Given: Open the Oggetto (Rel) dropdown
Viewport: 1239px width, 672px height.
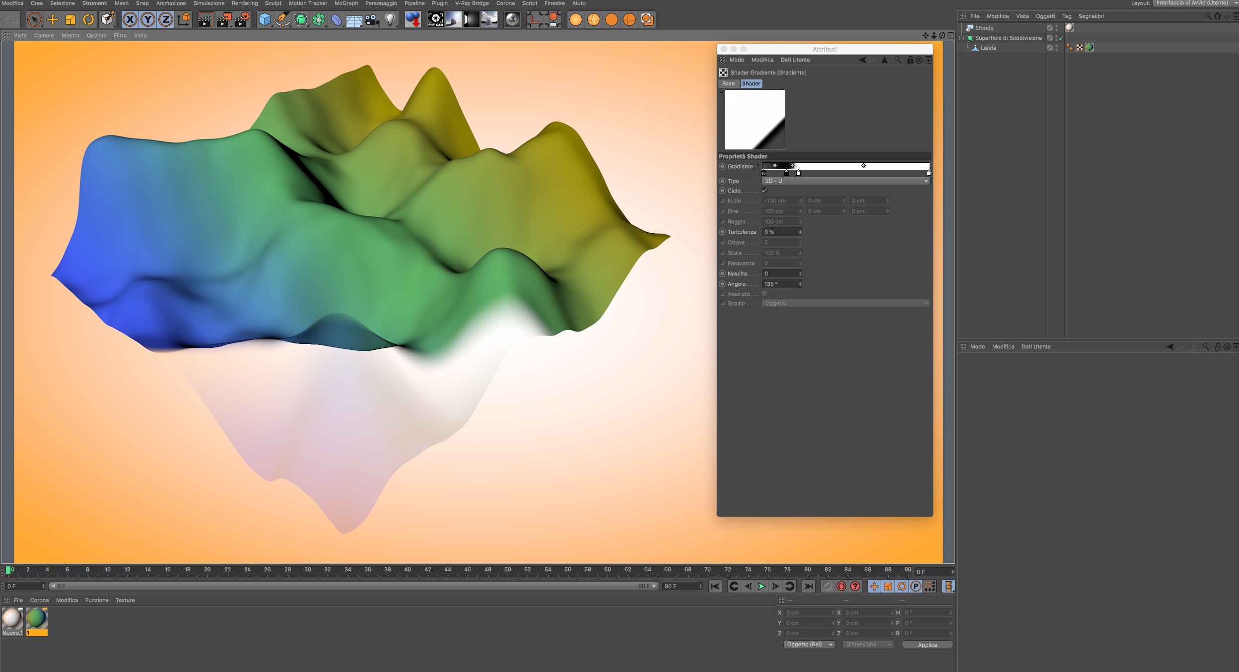Looking at the screenshot, I should click(x=809, y=645).
